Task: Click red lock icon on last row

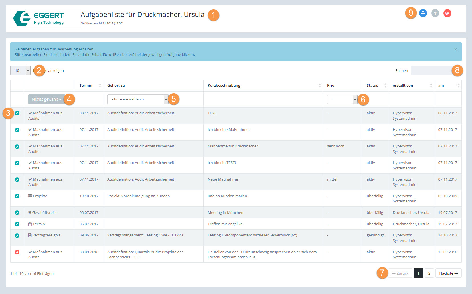Action: pos(17,252)
